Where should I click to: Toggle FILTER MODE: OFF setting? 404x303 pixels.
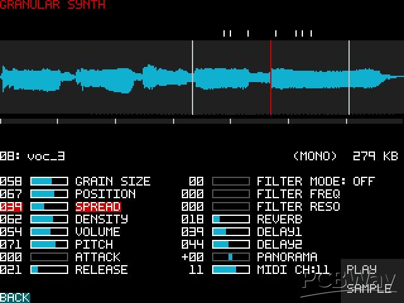point(316,181)
